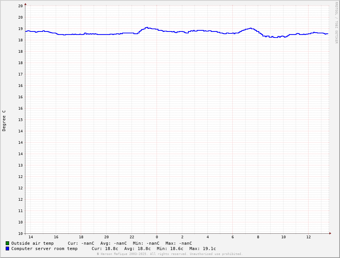Click the blue server room temp swatch

tap(7, 249)
